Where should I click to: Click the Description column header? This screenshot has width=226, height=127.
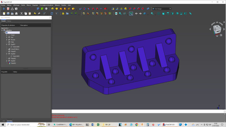(24, 25)
